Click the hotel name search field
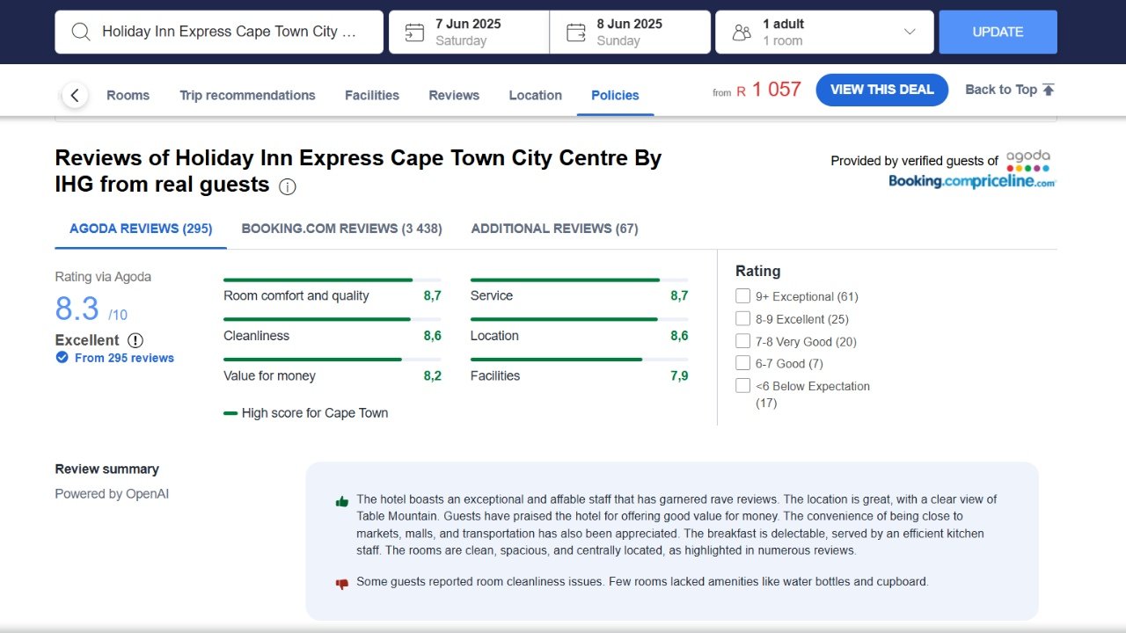Viewport: 1126px width, 633px height. click(x=219, y=33)
